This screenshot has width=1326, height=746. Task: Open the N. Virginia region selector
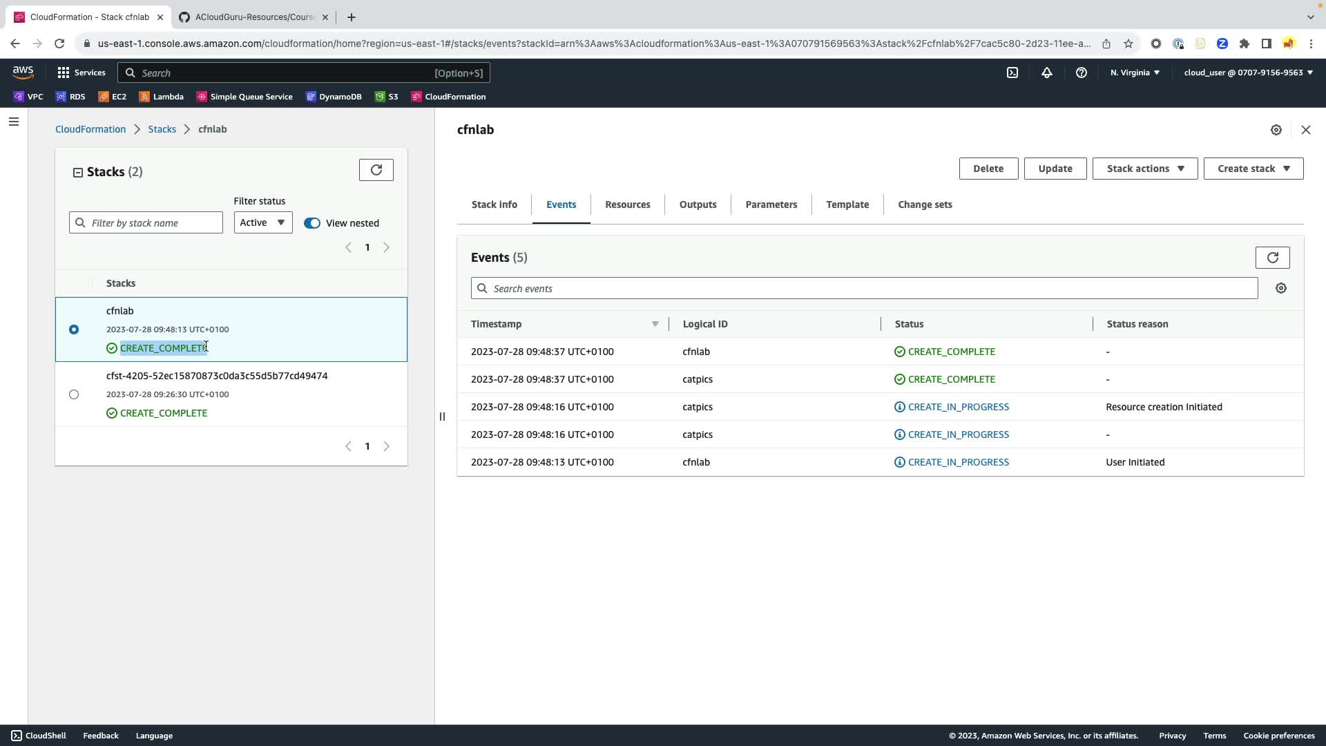pyautogui.click(x=1135, y=73)
